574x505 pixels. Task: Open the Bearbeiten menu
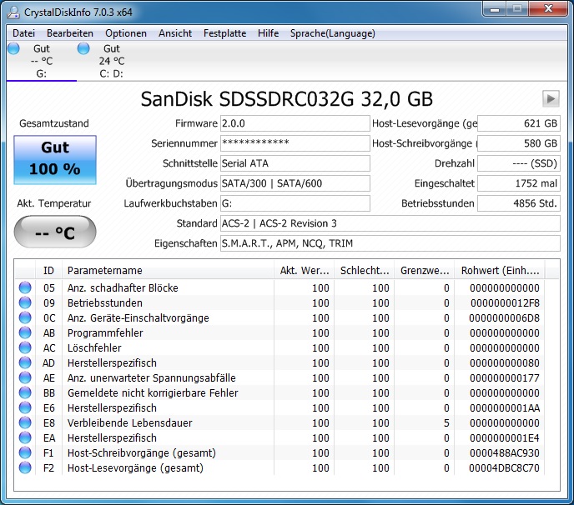click(70, 33)
